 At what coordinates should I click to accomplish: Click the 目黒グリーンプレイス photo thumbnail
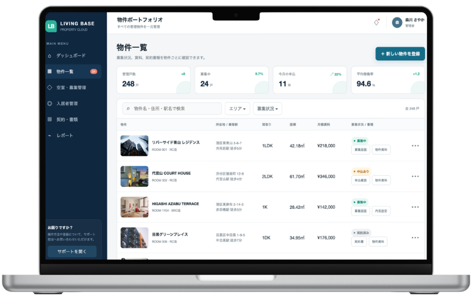pyautogui.click(x=134, y=238)
